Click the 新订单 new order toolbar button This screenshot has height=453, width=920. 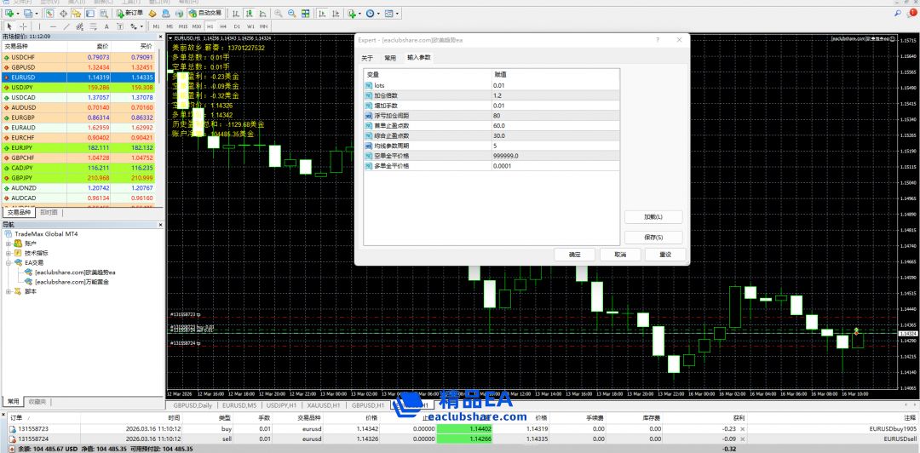(x=129, y=14)
